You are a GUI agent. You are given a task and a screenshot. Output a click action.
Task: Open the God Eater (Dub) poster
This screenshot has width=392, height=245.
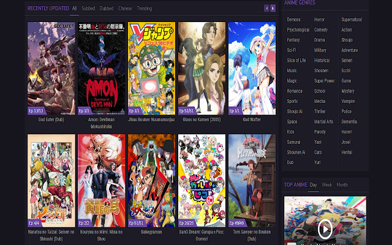[x=51, y=68]
